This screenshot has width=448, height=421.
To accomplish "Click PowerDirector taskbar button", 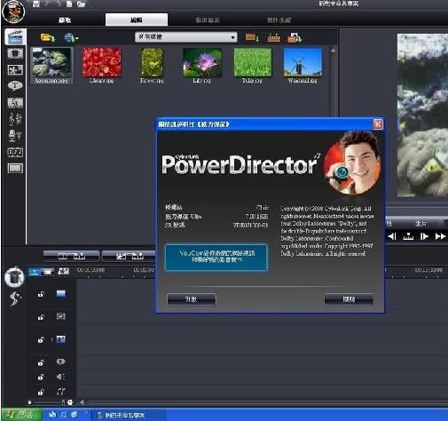I will pyautogui.click(x=128, y=415).
